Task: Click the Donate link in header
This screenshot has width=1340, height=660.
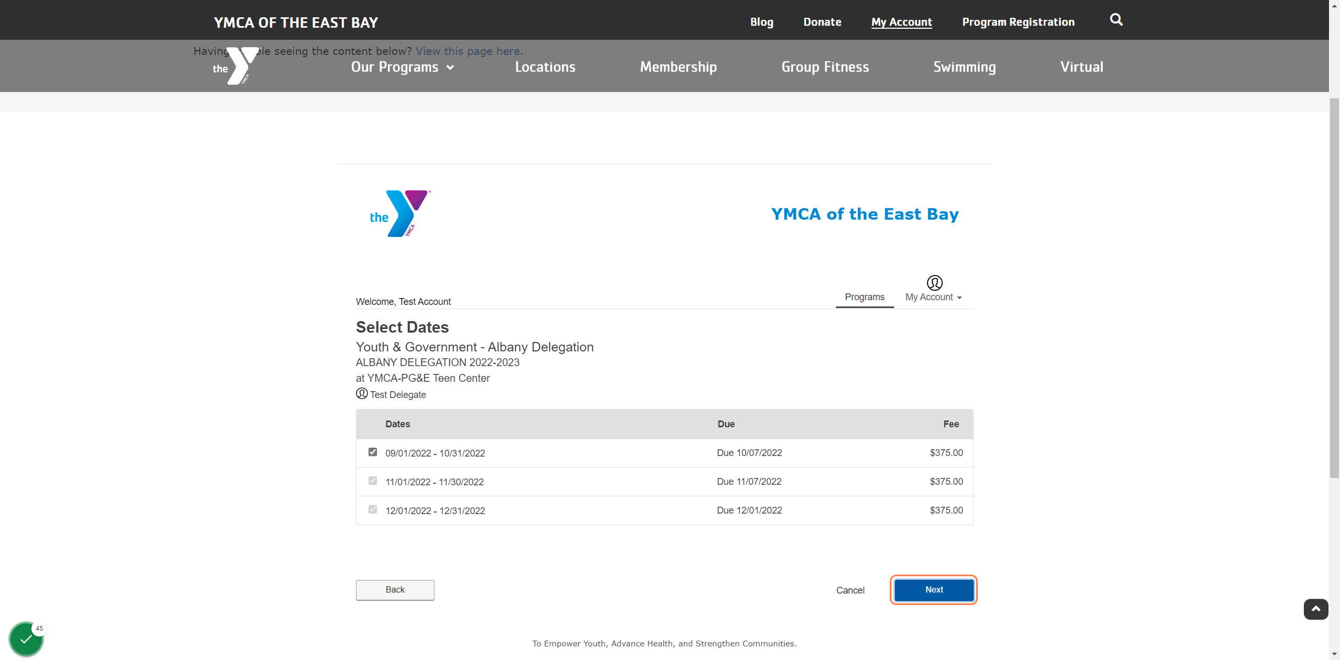Action: click(x=822, y=22)
